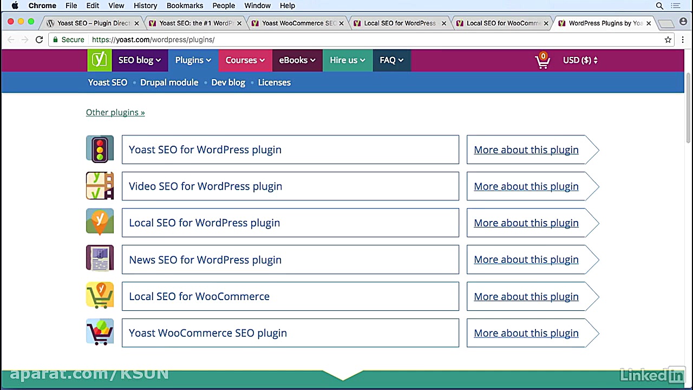Click the Local SEO for WooCommerce cart icon
693x390 pixels.
click(100, 296)
